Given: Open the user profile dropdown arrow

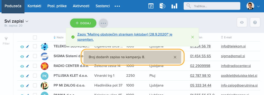Looking at the screenshot, I should point(258,6).
